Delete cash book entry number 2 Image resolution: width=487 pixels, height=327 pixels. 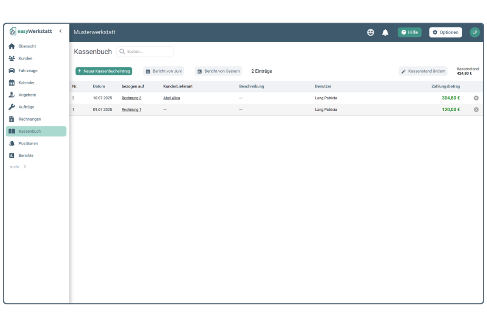[476, 98]
